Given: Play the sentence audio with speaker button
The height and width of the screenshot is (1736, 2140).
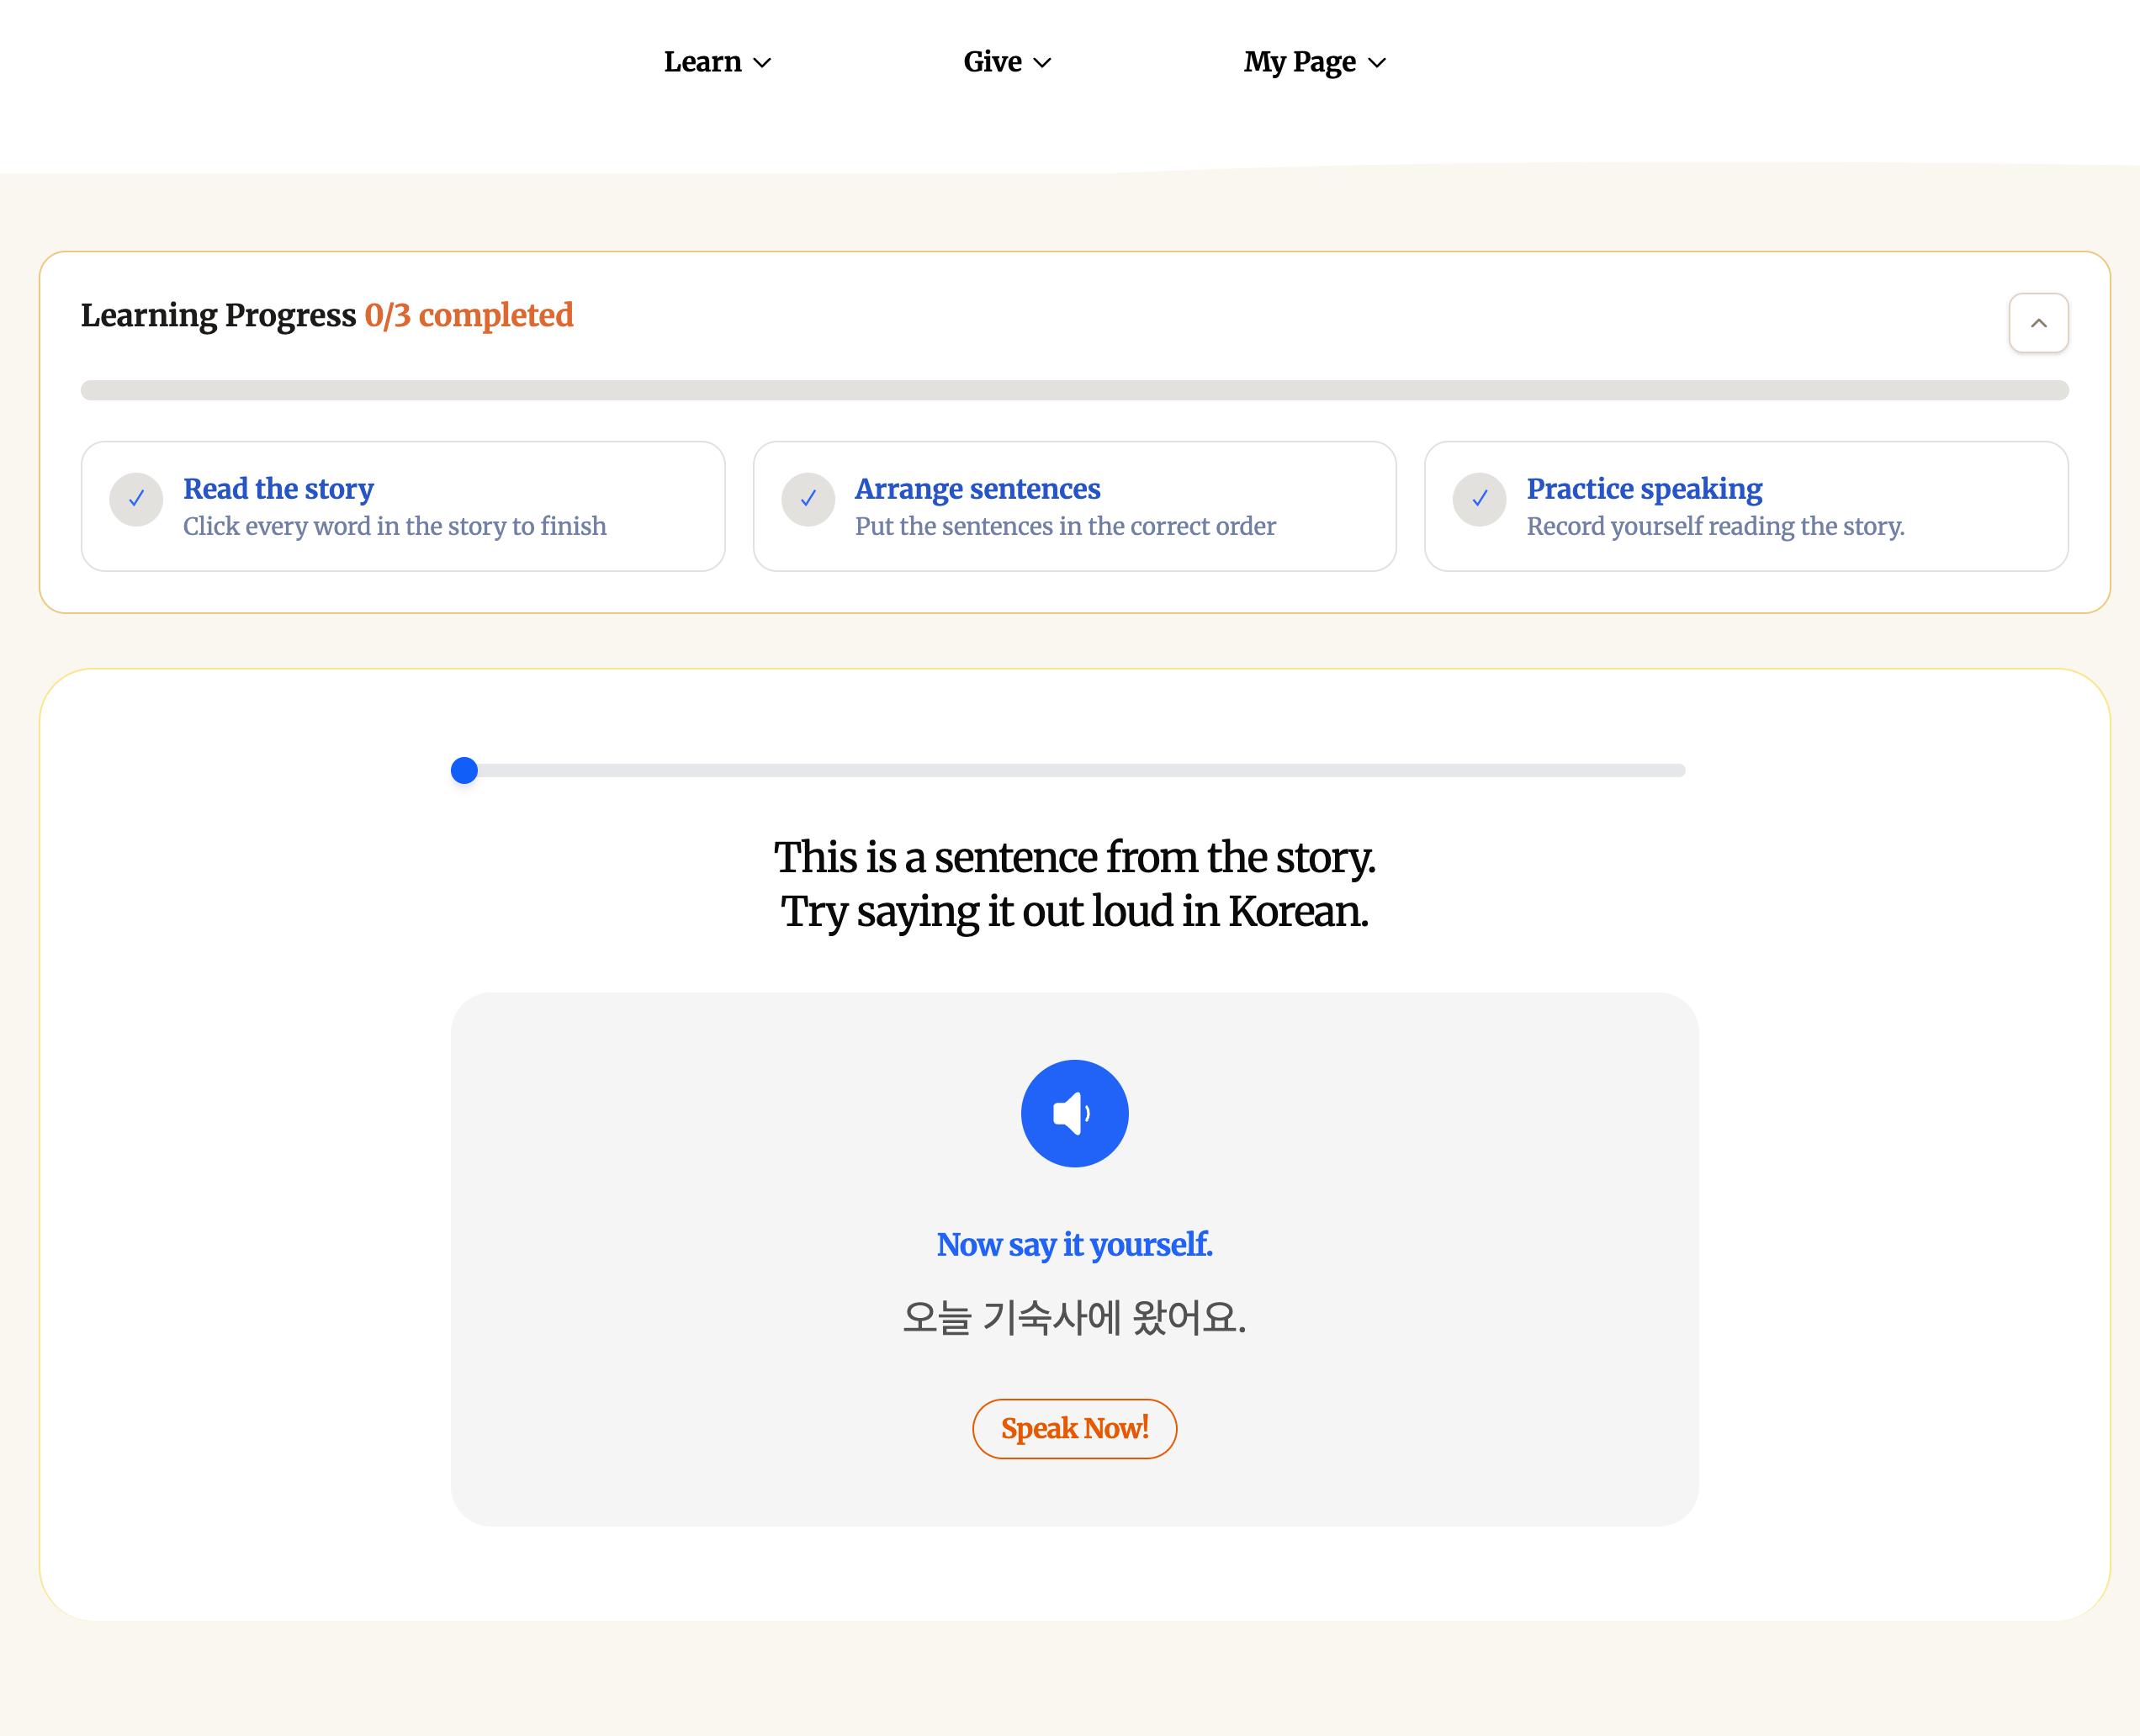Looking at the screenshot, I should (x=1074, y=1113).
